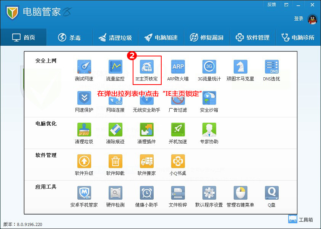Open the 电脑加速 tab

161,37
